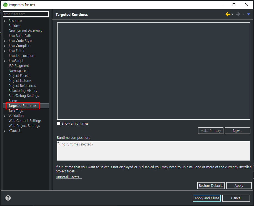Maximize the Properties for test window
The image size is (254, 206).
tap(234, 5)
